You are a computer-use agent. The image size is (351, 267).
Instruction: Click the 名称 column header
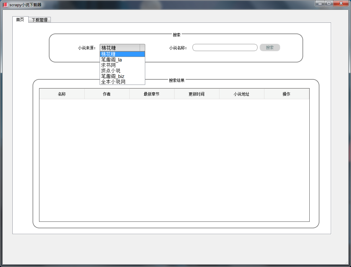coord(62,94)
